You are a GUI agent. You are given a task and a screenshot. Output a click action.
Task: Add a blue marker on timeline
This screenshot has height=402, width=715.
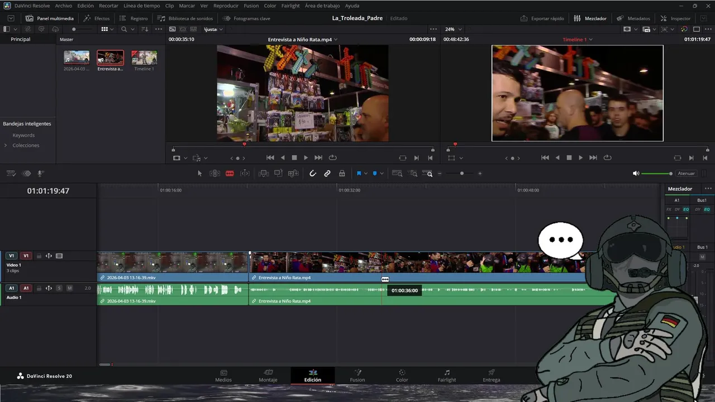375,174
